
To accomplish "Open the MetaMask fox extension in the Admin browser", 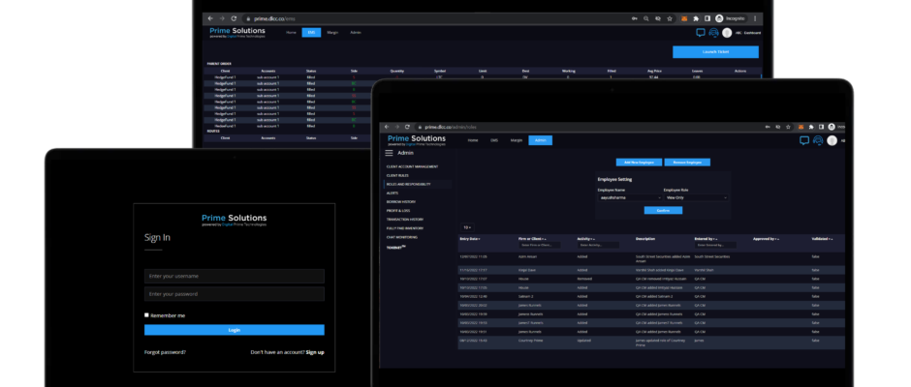I will click(x=801, y=127).
